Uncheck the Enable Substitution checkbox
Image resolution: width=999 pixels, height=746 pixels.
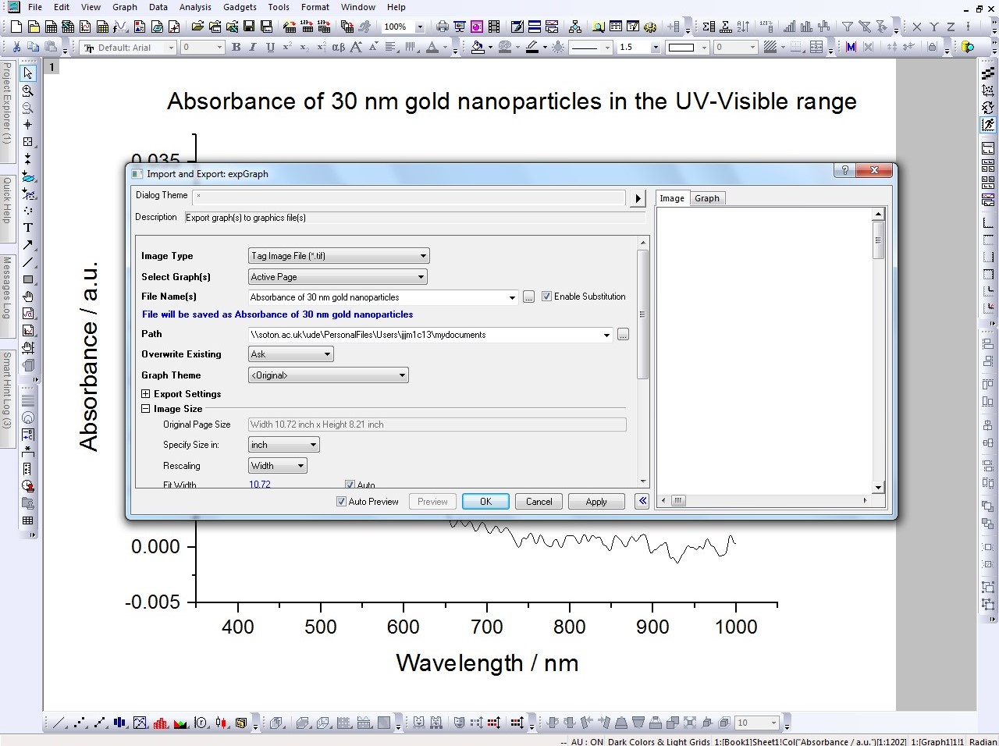coord(546,297)
